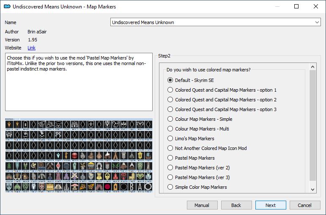Click the solid red circle marker icon
Viewport: 326px width, 215px height.
[x=107, y=187]
